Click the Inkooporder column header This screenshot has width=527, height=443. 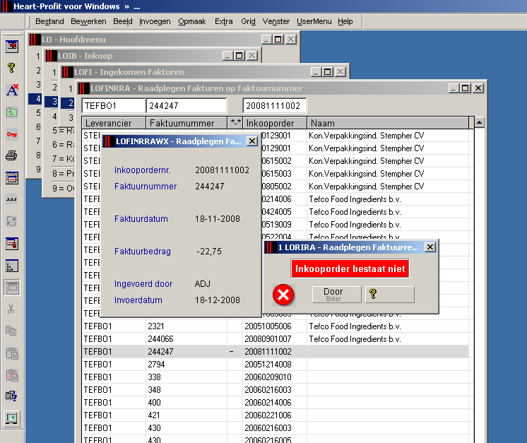click(x=275, y=123)
